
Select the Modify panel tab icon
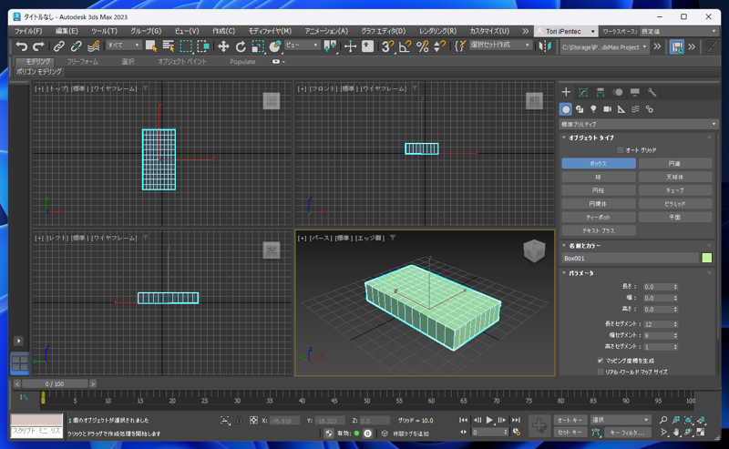583,92
